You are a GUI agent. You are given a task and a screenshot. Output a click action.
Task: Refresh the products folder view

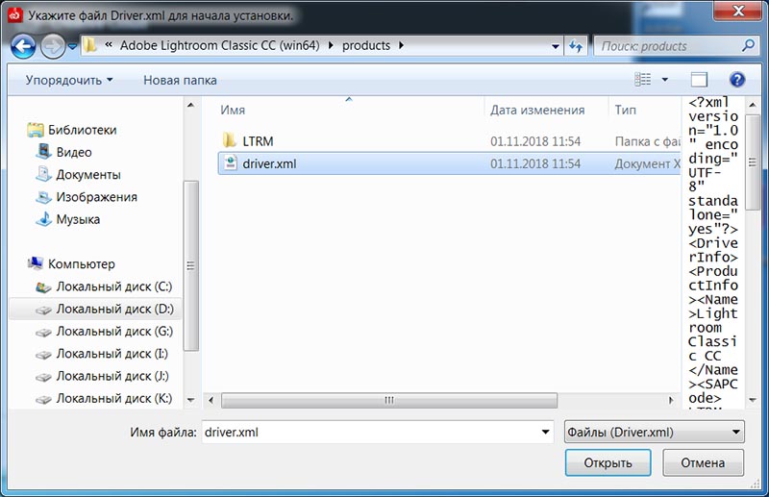(576, 46)
